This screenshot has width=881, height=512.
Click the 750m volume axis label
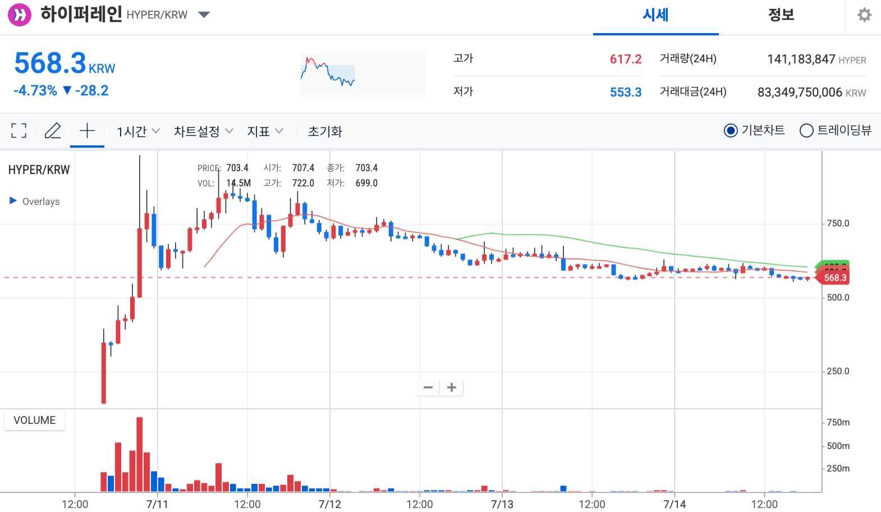click(x=838, y=422)
